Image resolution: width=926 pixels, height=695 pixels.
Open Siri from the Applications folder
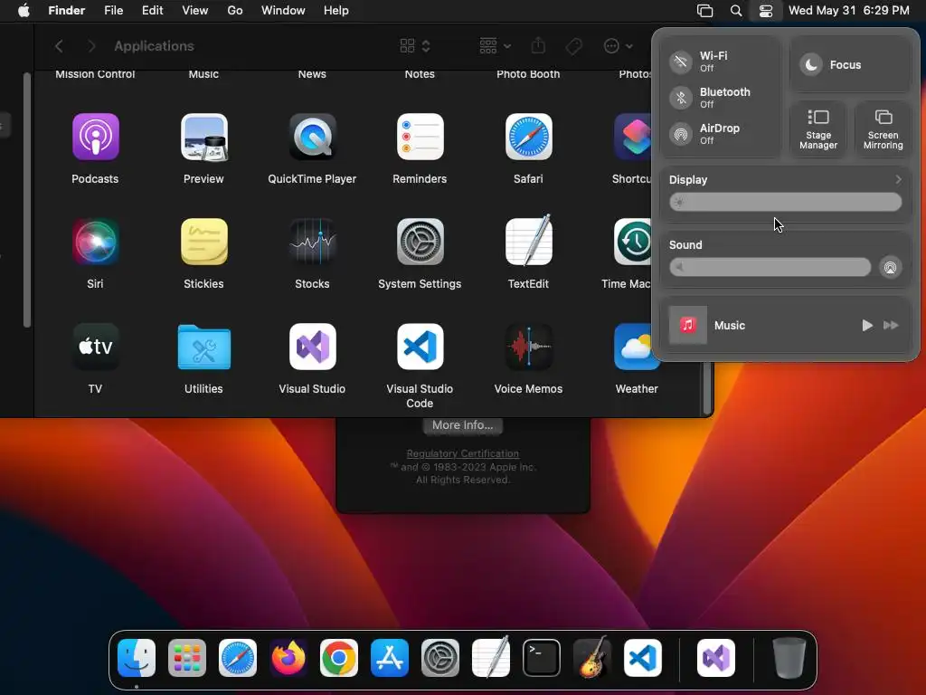click(x=95, y=243)
